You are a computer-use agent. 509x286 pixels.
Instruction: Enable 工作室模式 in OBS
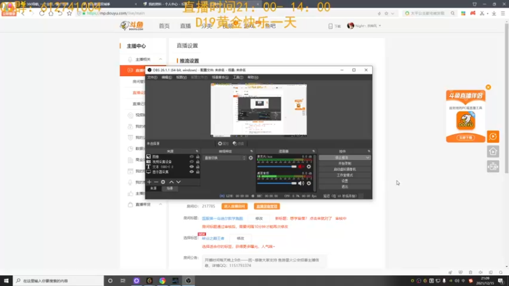tap(345, 175)
